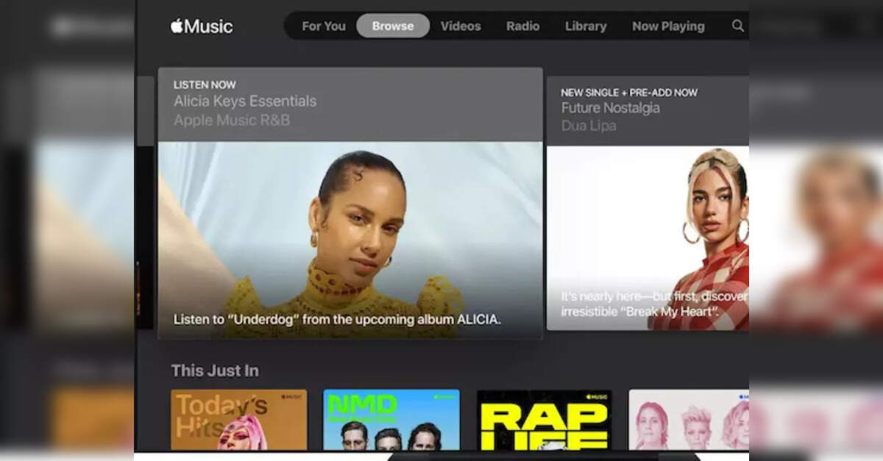Open the Today's Hits playlist thumbnail

pos(238,419)
